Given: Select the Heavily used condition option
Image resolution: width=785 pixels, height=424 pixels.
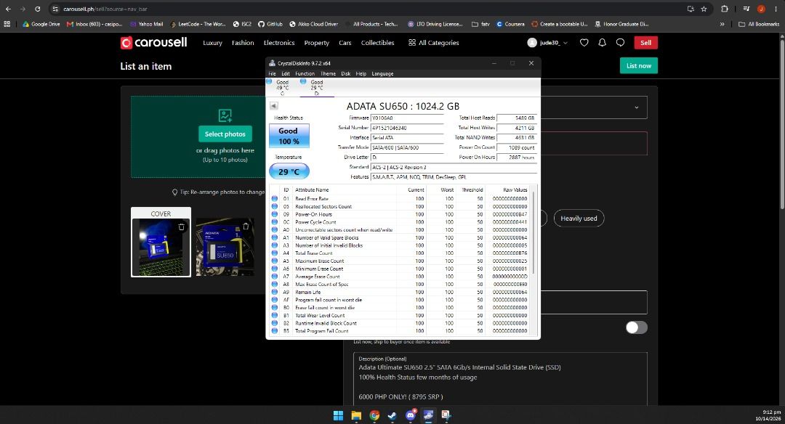Looking at the screenshot, I should [x=579, y=219].
